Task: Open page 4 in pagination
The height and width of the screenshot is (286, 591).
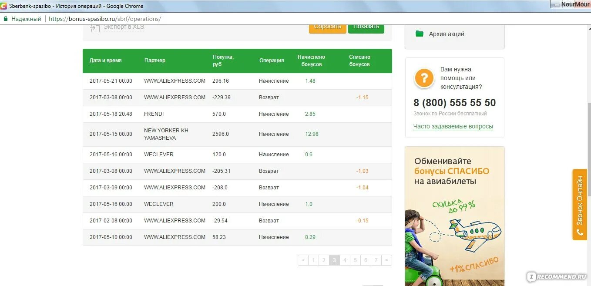Action: coord(345,260)
